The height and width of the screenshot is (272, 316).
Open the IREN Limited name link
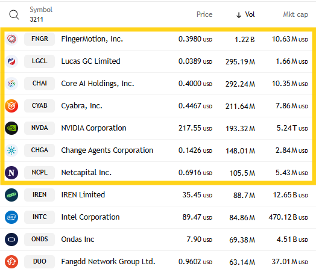pos(83,195)
